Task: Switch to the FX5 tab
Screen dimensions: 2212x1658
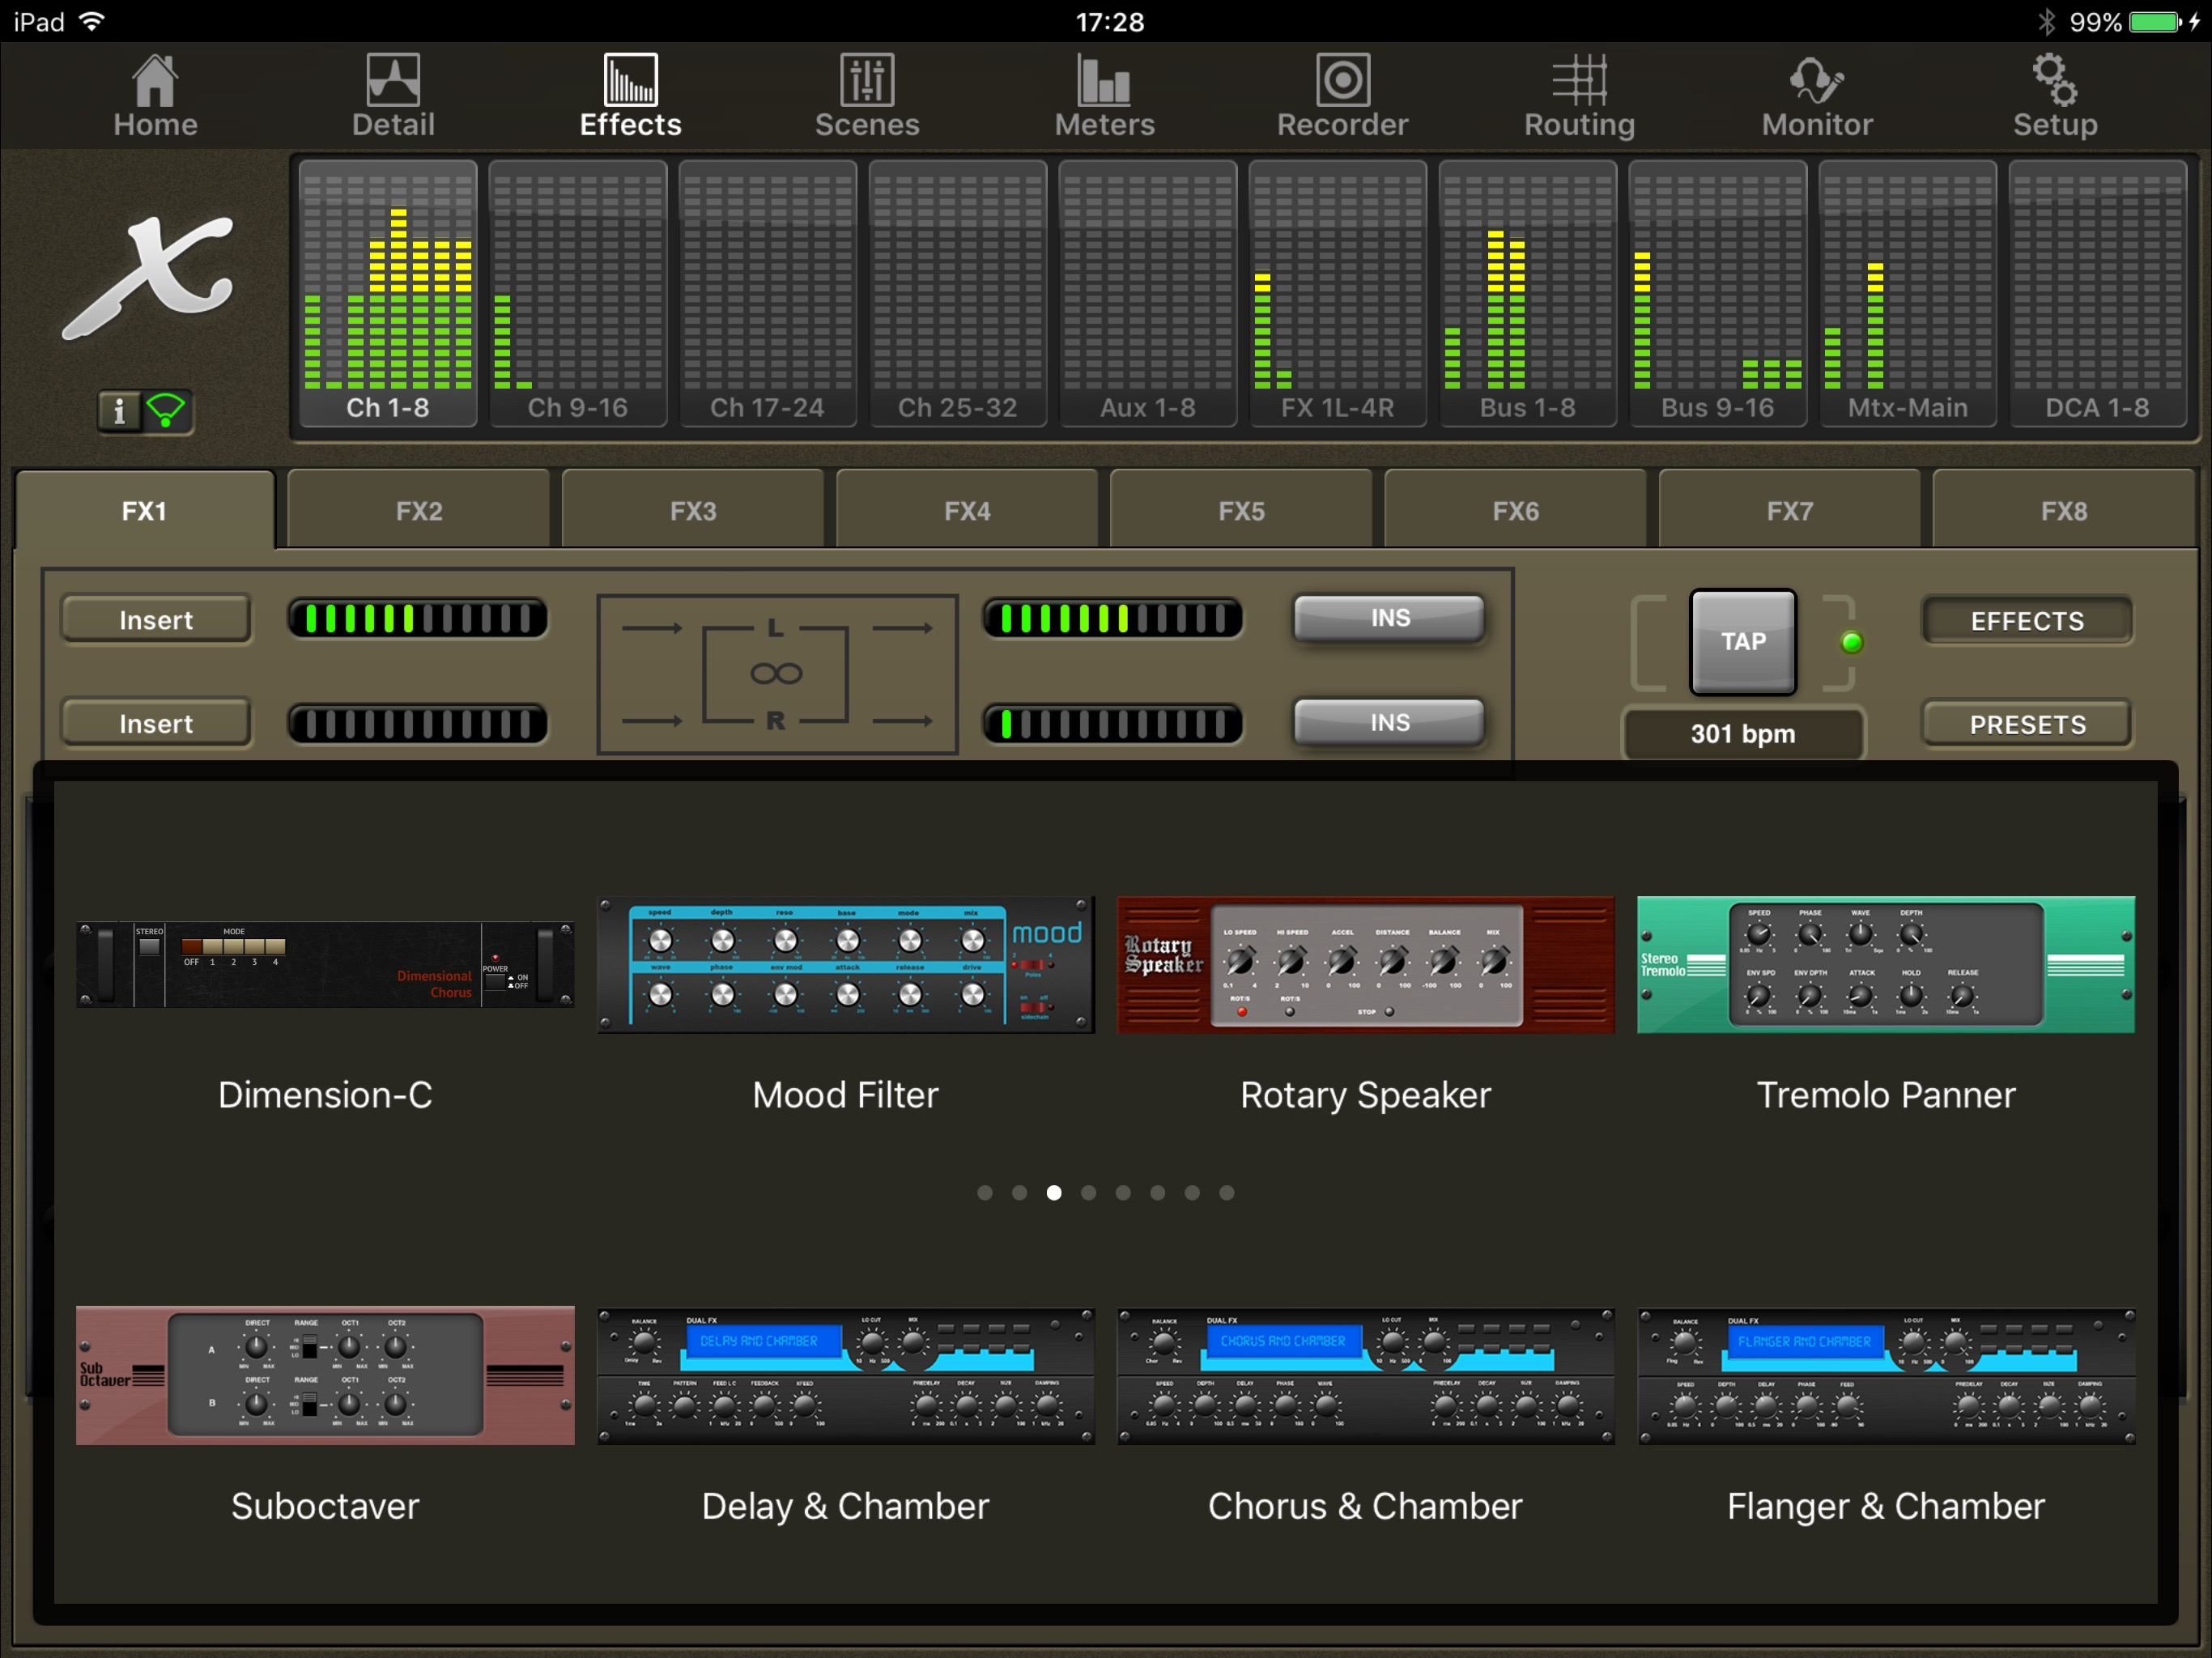Action: pyautogui.click(x=1241, y=511)
